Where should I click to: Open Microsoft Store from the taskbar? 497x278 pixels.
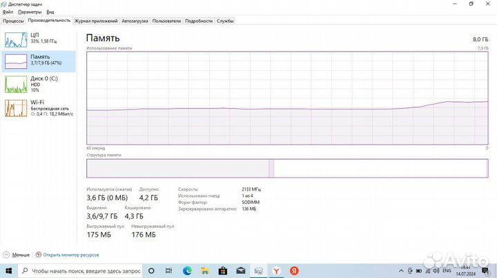click(224, 270)
